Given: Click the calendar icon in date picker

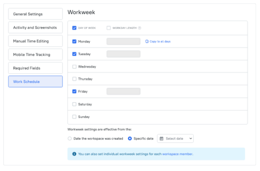Looking at the screenshot, I should tap(161, 138).
